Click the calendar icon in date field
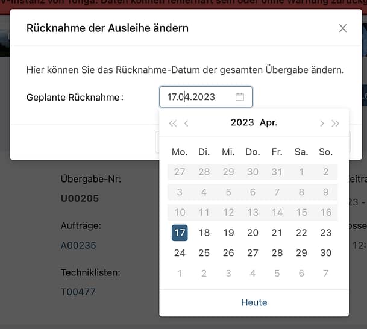This screenshot has height=329, width=367. pyautogui.click(x=239, y=97)
